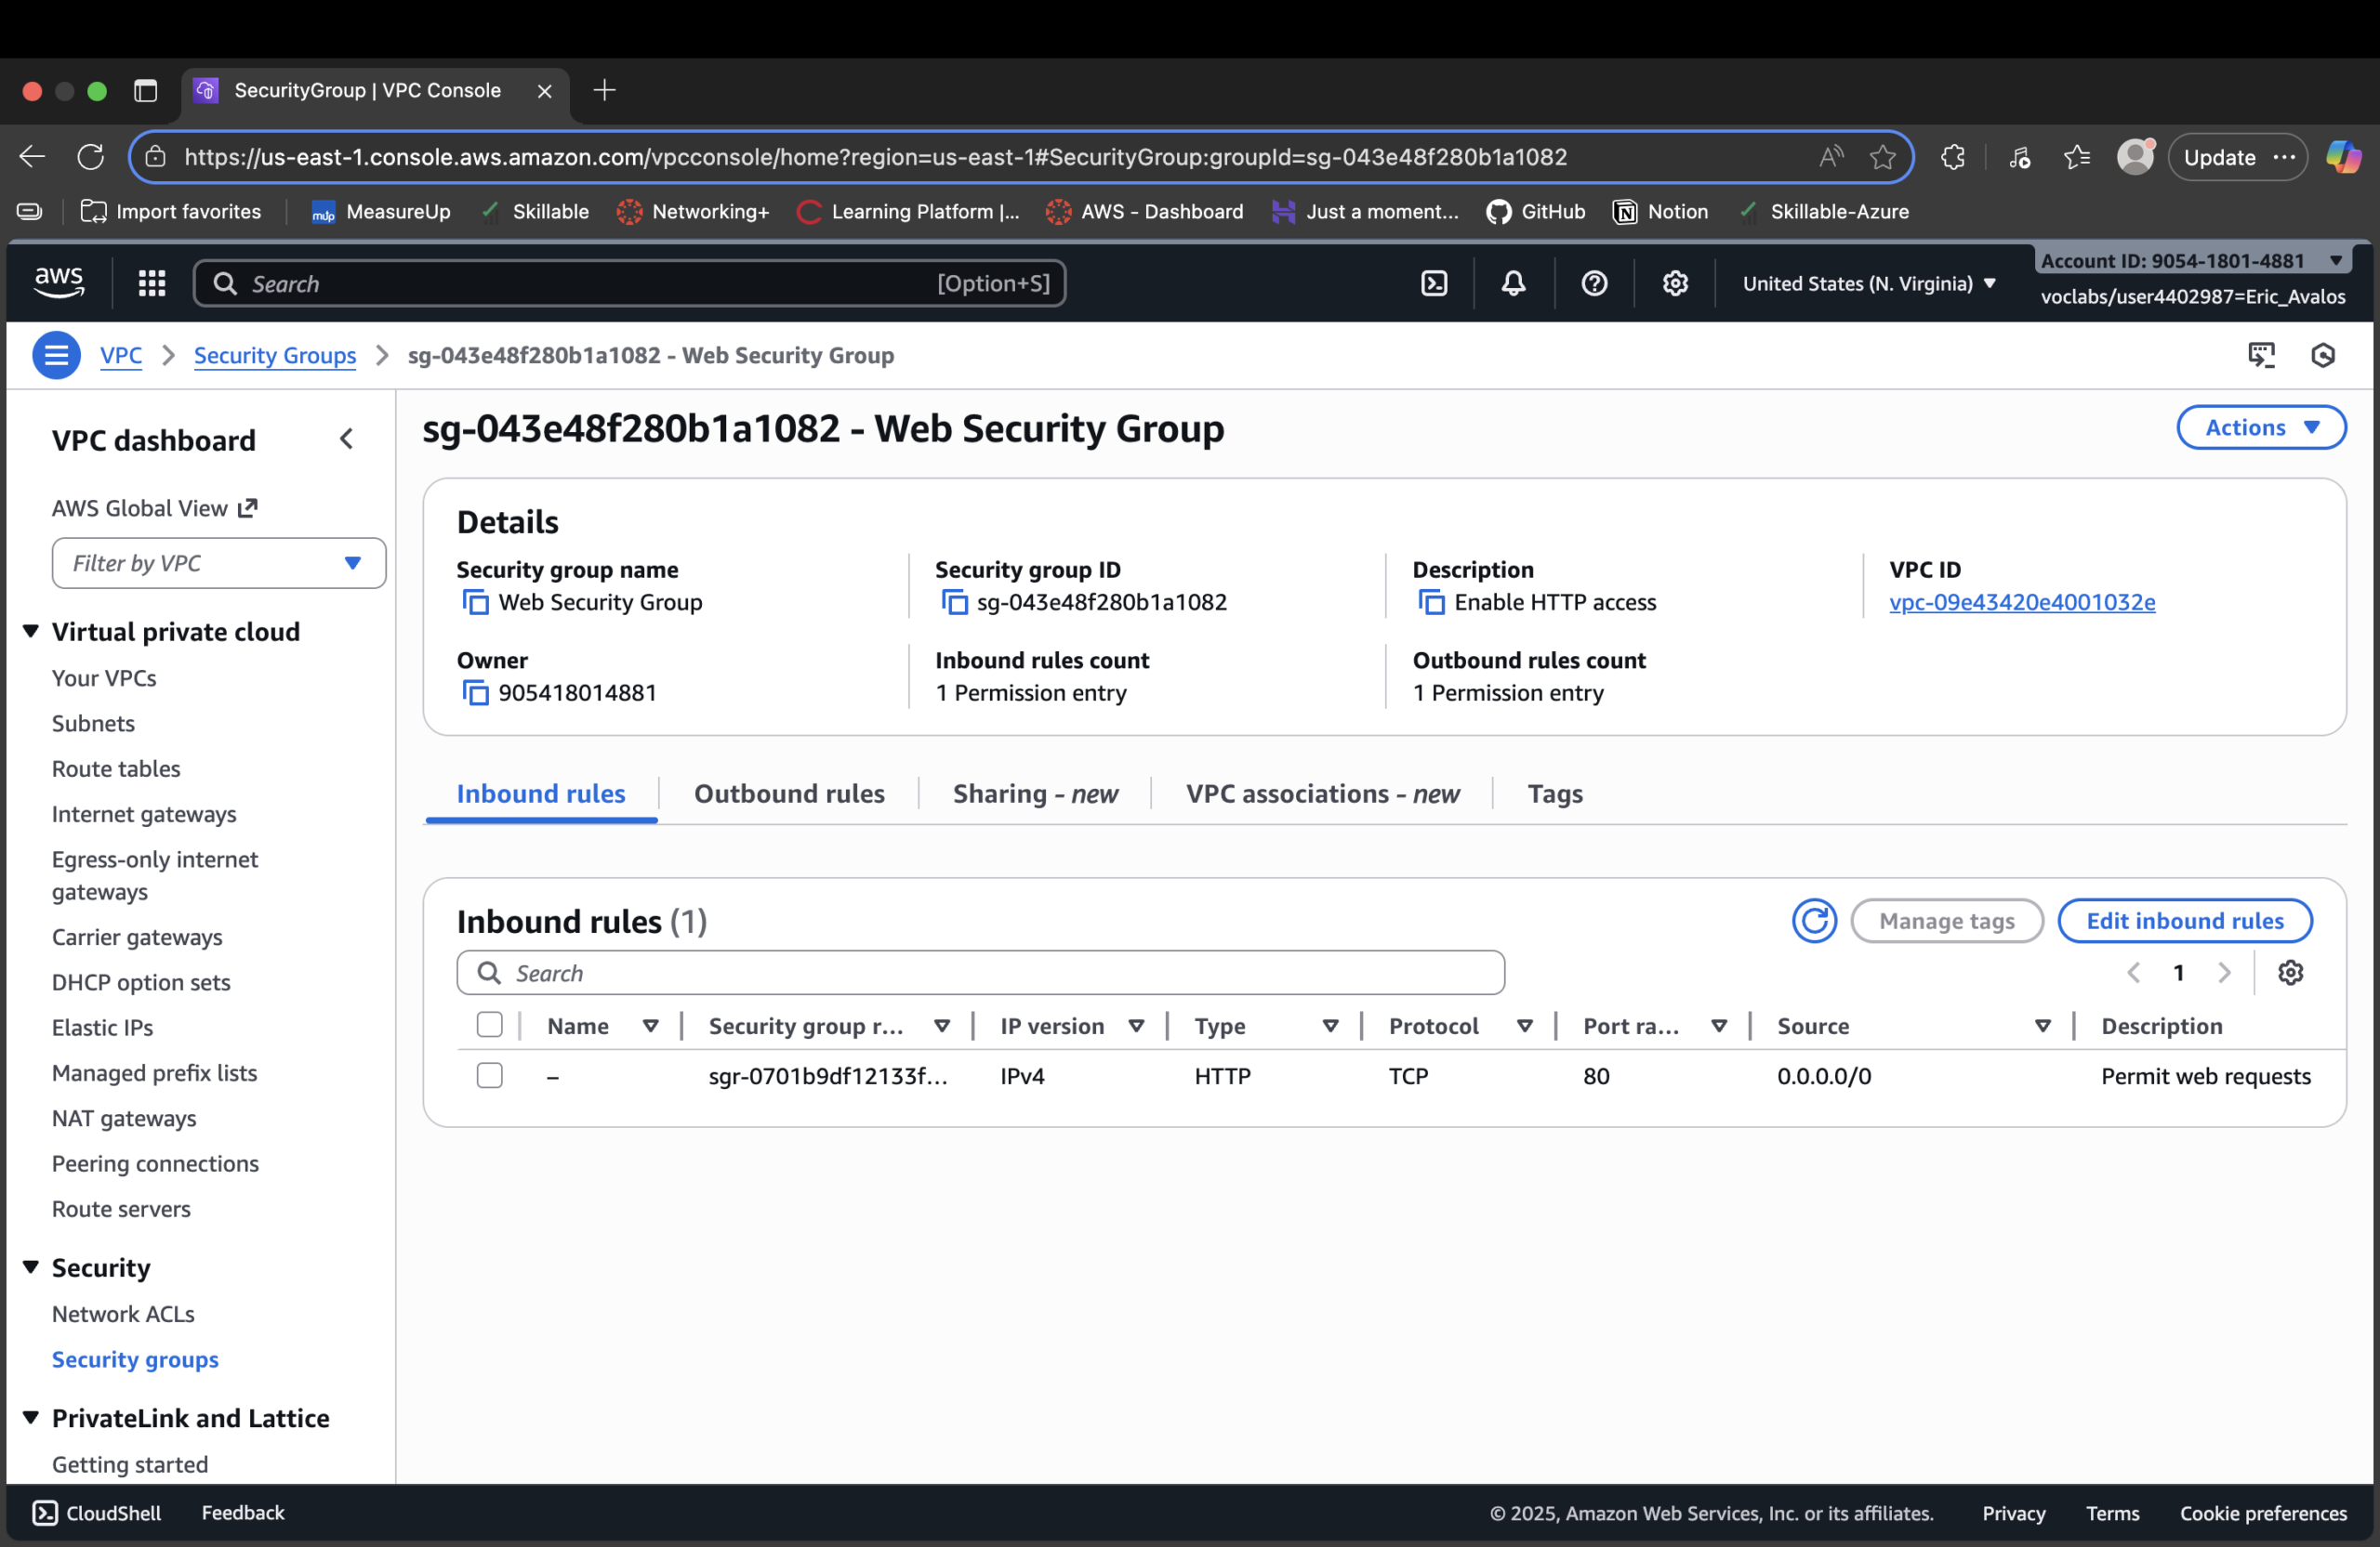Open the Actions dropdown
The image size is (2380, 1547).
[x=2261, y=426]
